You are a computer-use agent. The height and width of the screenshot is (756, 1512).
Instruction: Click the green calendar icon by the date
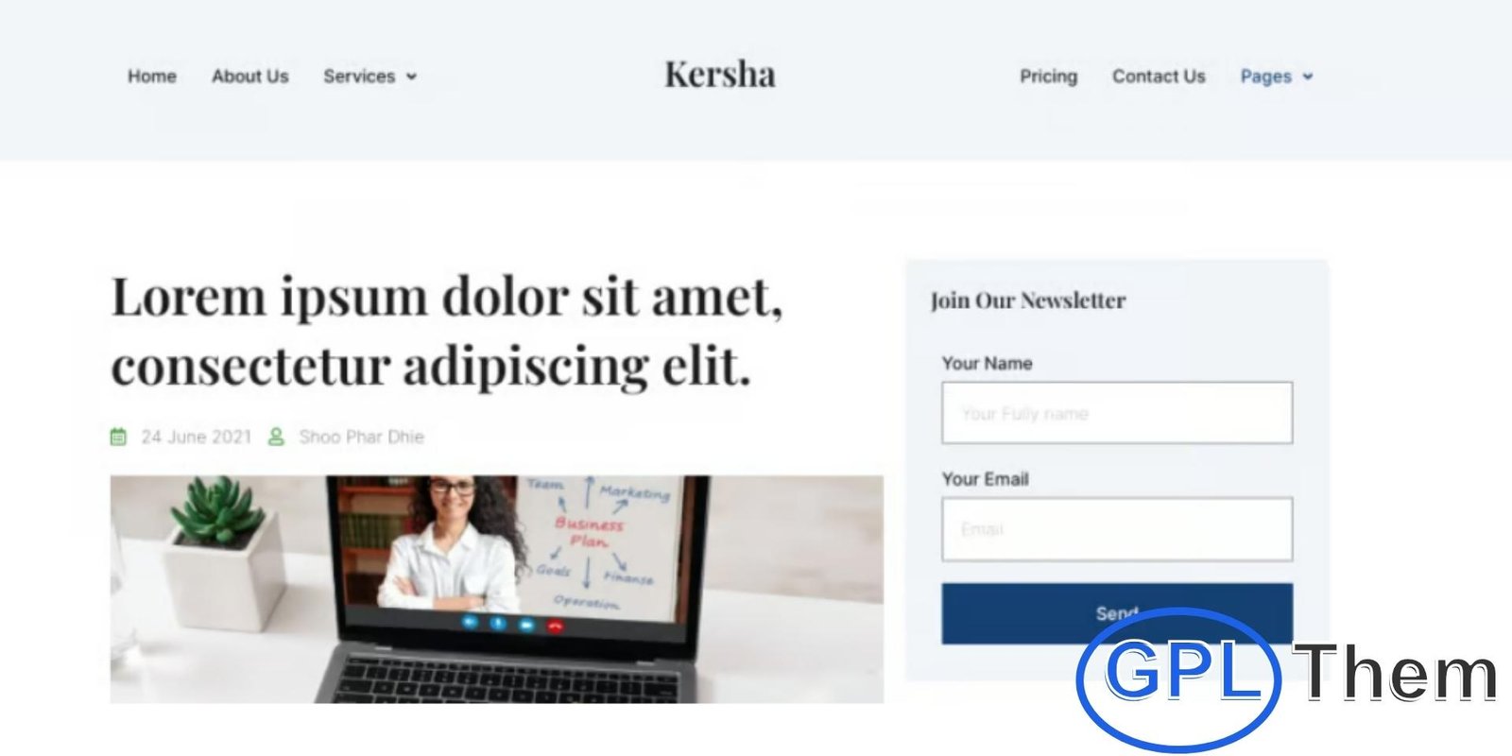click(x=118, y=437)
